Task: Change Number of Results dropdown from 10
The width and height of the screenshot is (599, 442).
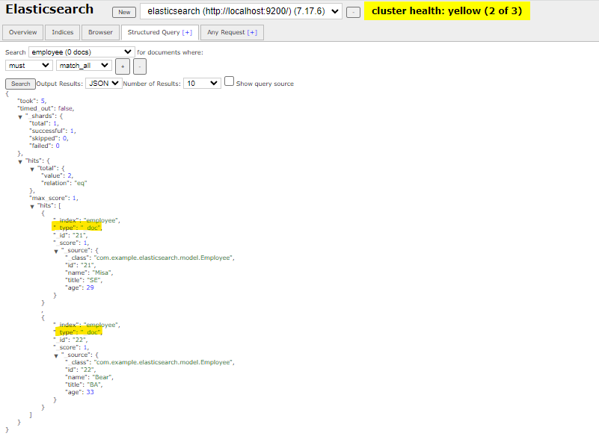Action: pos(202,83)
